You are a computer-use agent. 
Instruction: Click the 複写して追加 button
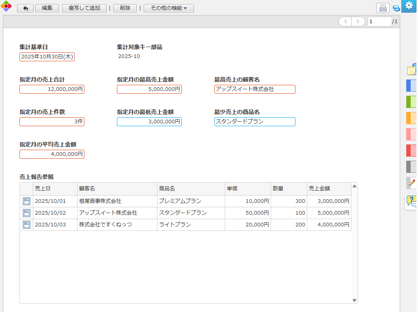[84, 8]
